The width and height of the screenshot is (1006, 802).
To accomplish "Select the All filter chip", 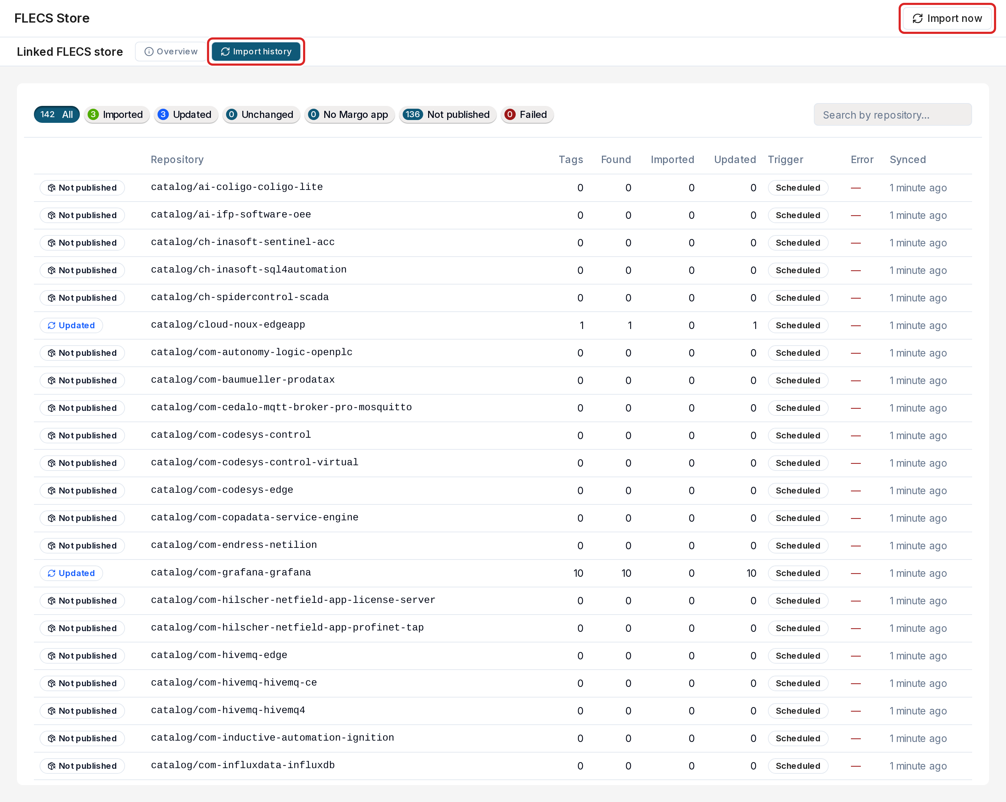I will [x=57, y=114].
